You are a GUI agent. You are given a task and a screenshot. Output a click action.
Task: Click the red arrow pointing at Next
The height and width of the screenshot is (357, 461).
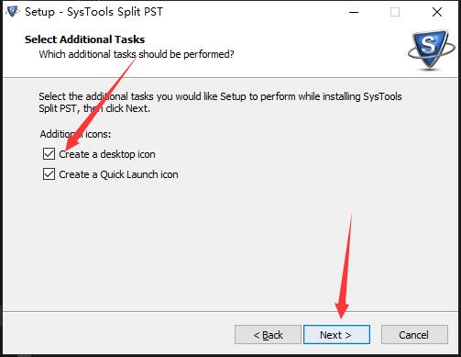(345, 266)
